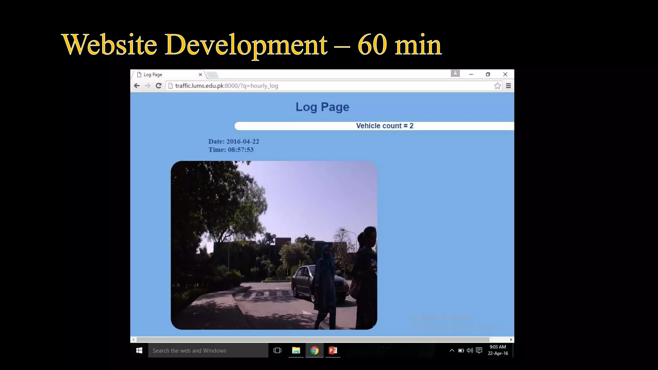
Task: Open the Action Center notifications
Action: pyautogui.click(x=479, y=350)
